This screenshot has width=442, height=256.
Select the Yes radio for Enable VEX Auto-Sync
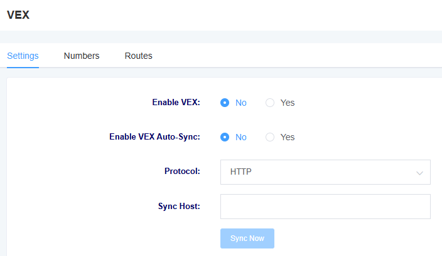tap(270, 137)
